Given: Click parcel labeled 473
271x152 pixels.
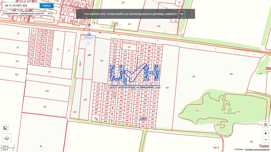Looking at the screenshot, I should pyautogui.click(x=98, y=85).
